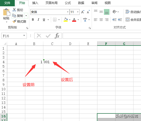Open Font group dialog launcher
The image size is (141, 121).
pos(90,28)
